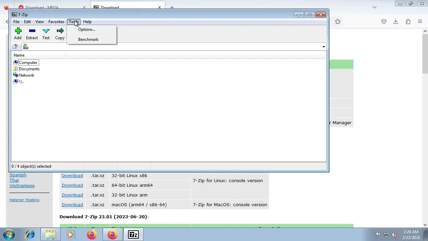
Task: Open the Vietnamese language link
Action: pos(22,185)
